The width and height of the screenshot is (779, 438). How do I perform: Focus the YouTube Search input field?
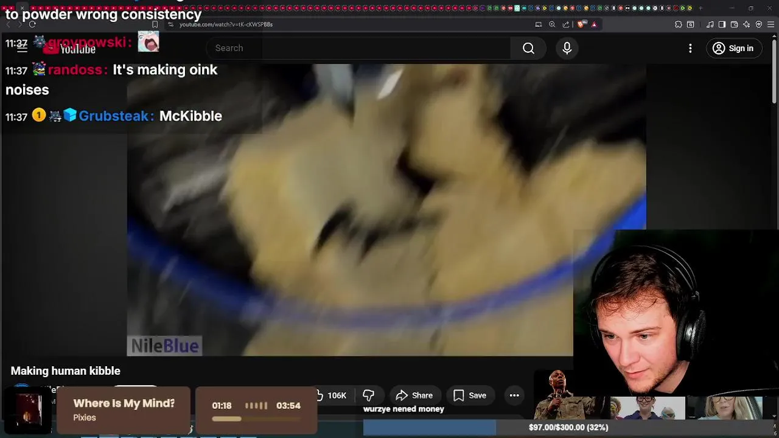[x=358, y=48]
